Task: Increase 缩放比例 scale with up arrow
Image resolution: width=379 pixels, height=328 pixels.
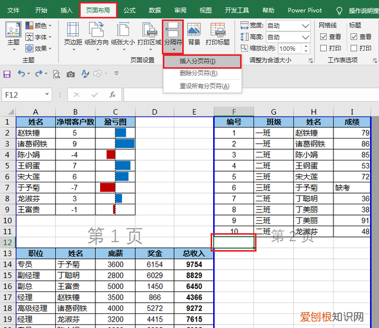Action: point(306,46)
